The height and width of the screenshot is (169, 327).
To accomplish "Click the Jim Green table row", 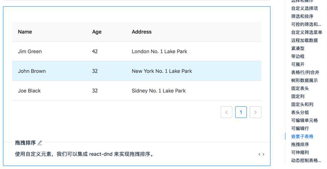I will click(137, 51).
